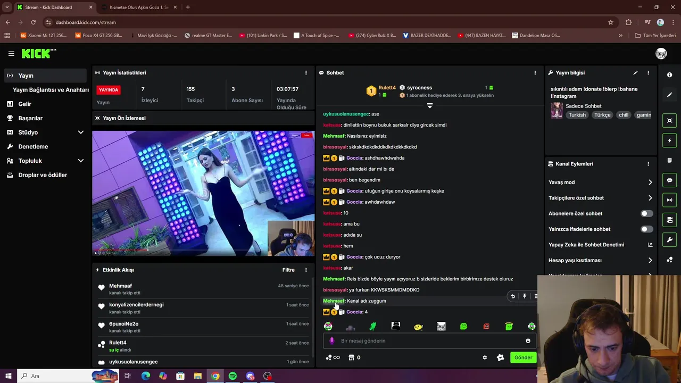Toggle the broadcast signal widget in right sidebar
Screen dimensions: 681x383
coord(670,200)
